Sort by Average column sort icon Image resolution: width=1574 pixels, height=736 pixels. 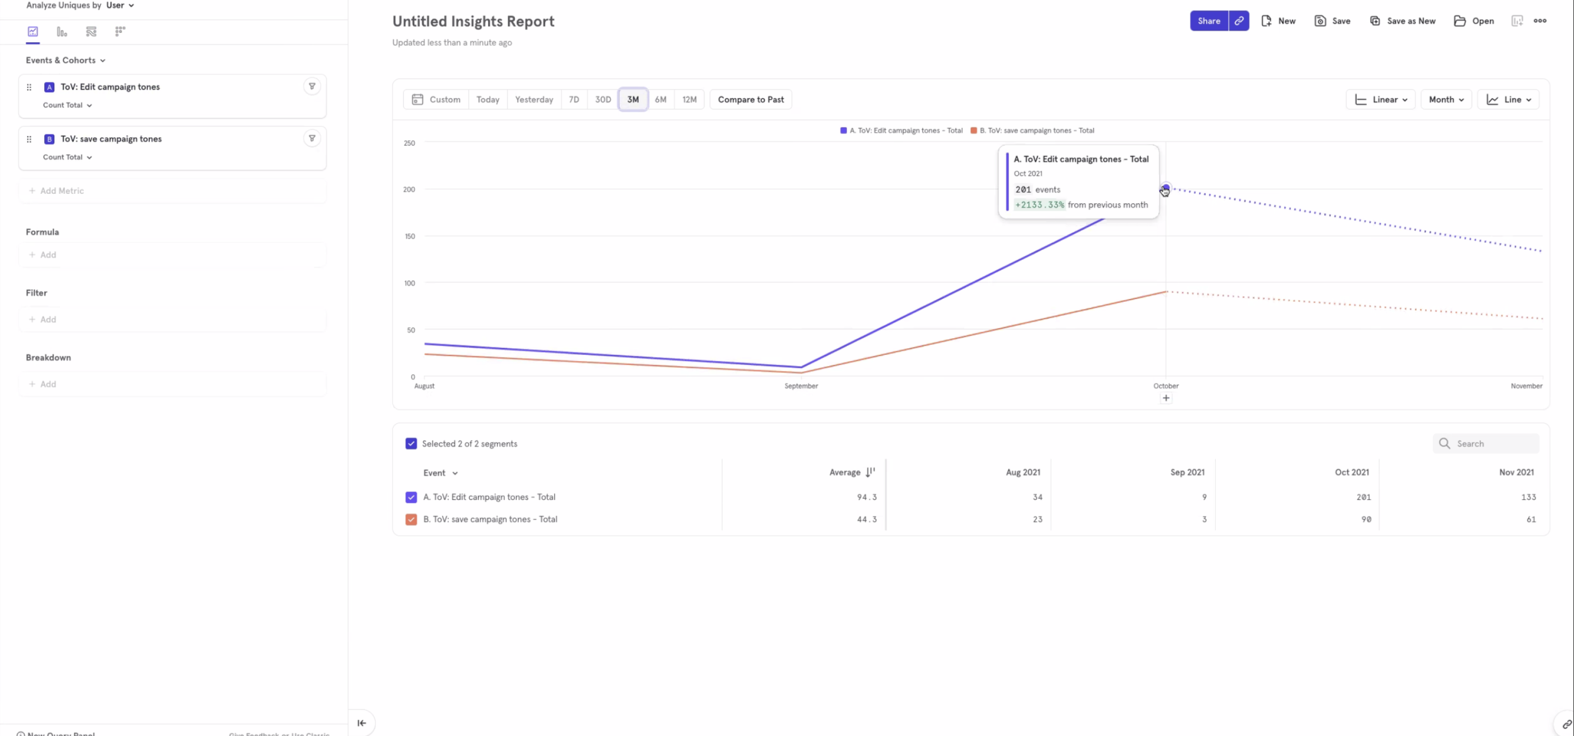pos(870,472)
